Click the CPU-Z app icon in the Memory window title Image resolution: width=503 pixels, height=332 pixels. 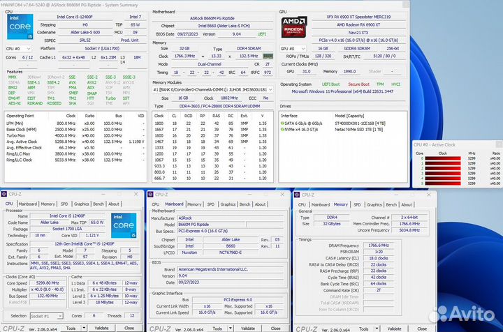297,195
